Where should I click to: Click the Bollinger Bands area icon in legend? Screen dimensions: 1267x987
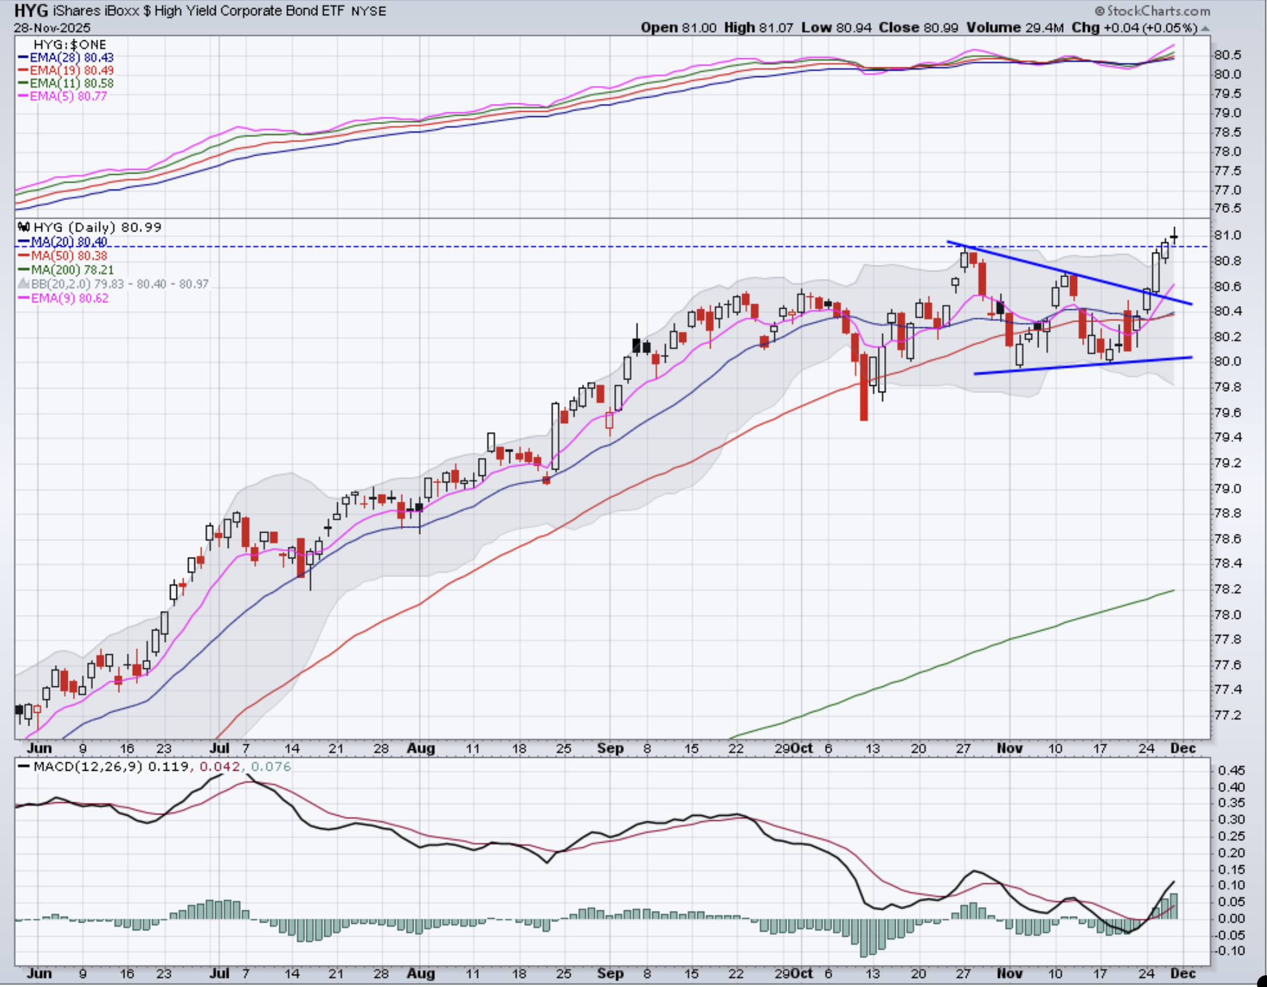point(23,284)
